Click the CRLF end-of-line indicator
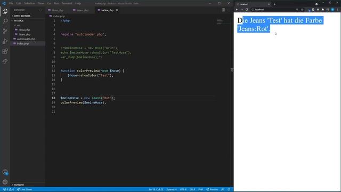The width and height of the screenshot is (341, 192). pyautogui.click(x=192, y=189)
